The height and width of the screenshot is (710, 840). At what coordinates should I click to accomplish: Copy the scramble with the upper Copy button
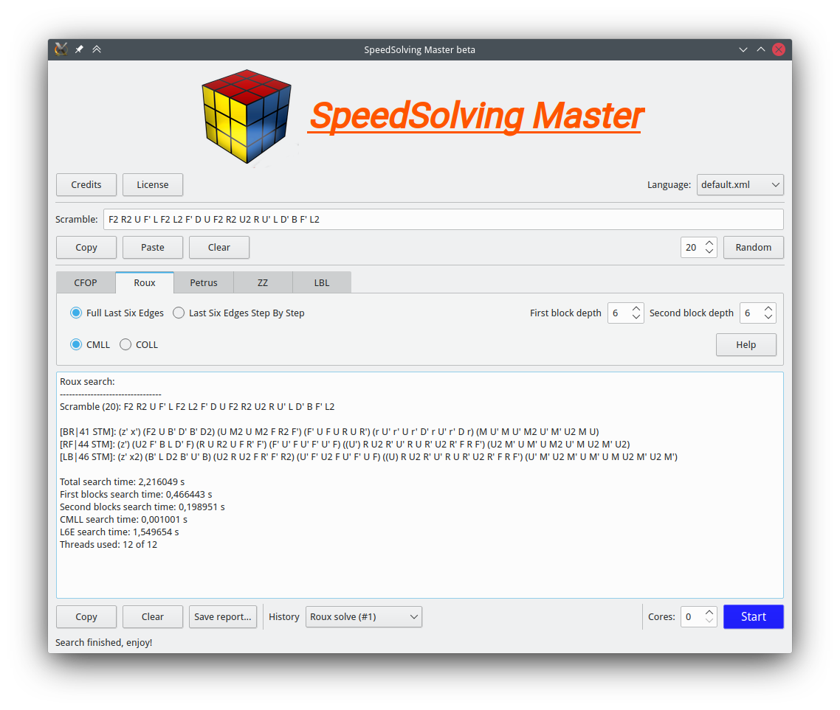tap(86, 247)
